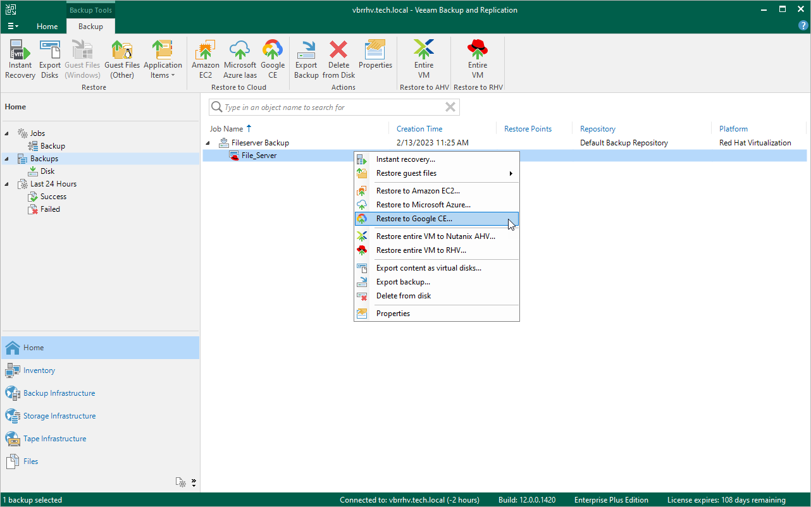
Task: Select the File_Server VM entry
Action: coord(259,156)
